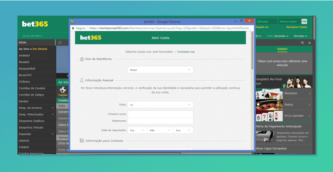Click the calculator icon above Boletim
333x172 pixels.
pyautogui.click(x=302, y=43)
